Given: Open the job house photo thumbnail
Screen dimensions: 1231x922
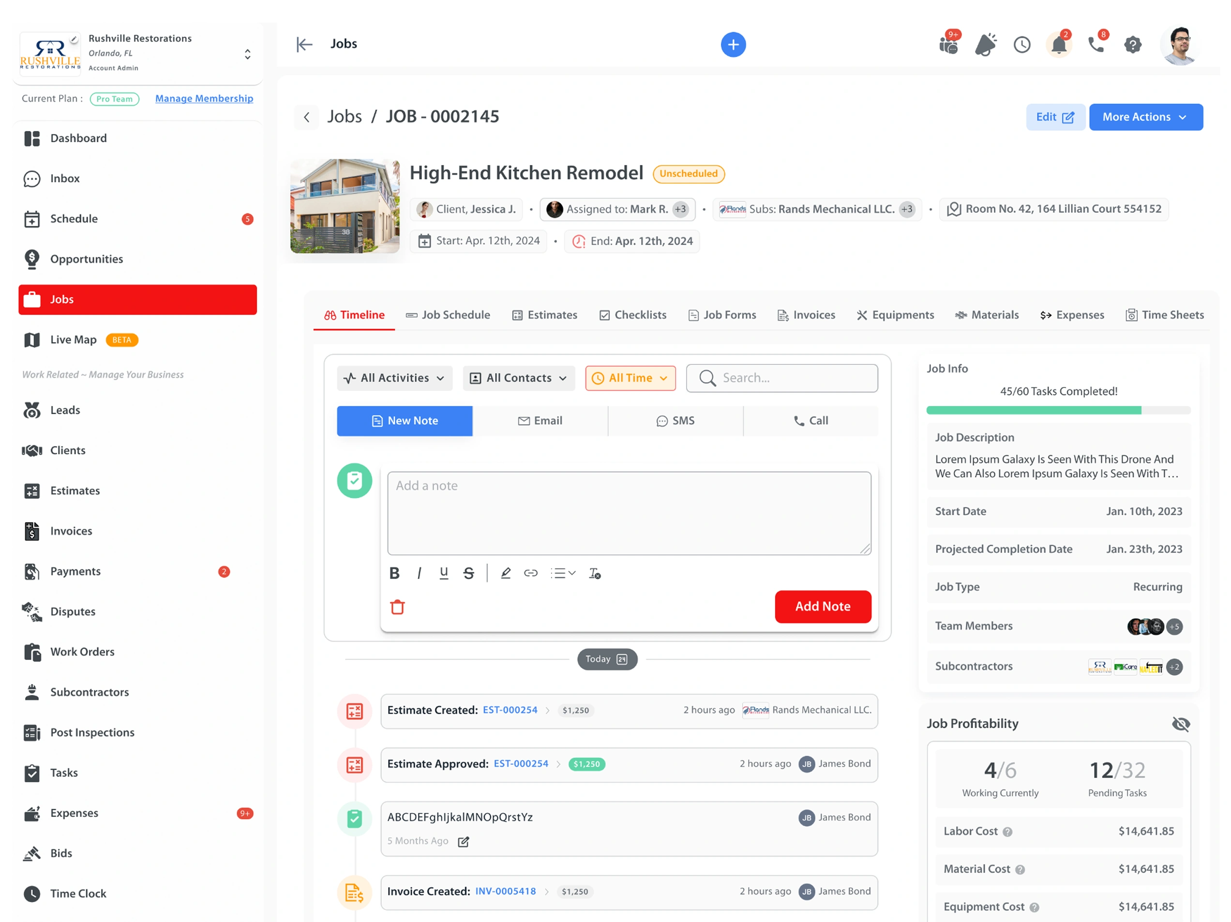Looking at the screenshot, I should point(345,207).
